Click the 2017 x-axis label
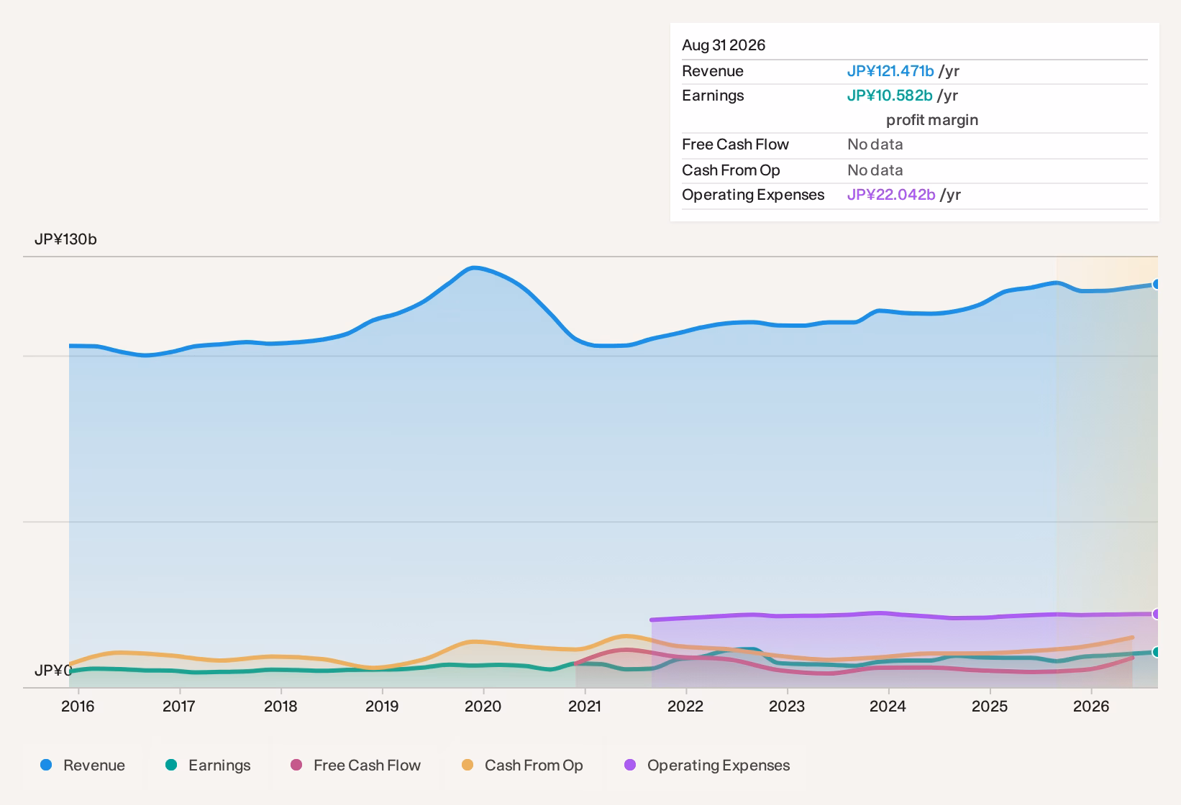 (179, 707)
